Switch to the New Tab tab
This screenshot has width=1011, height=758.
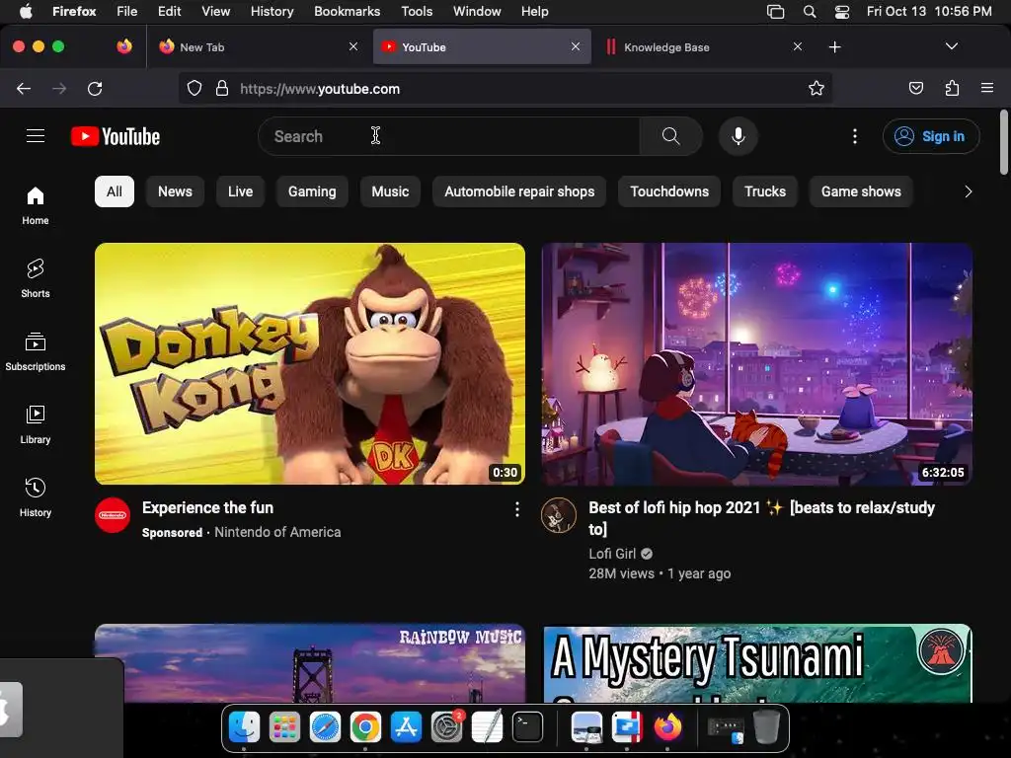(x=258, y=46)
